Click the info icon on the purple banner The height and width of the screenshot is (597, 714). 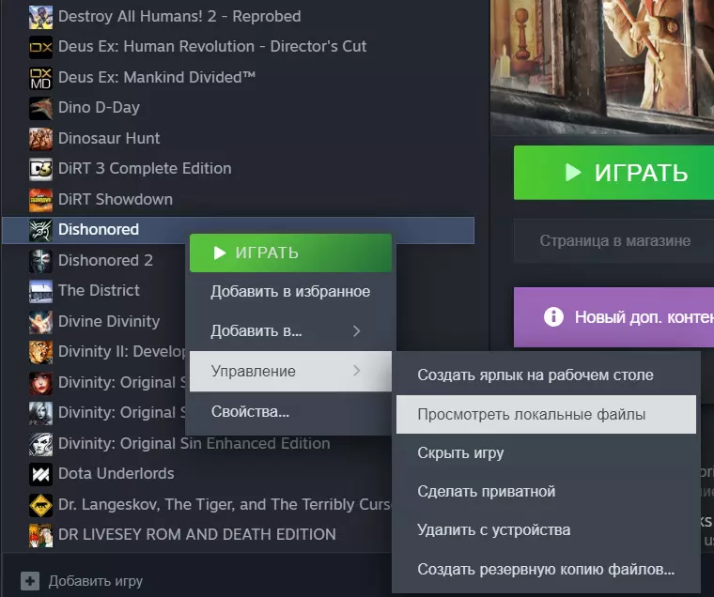(x=553, y=316)
